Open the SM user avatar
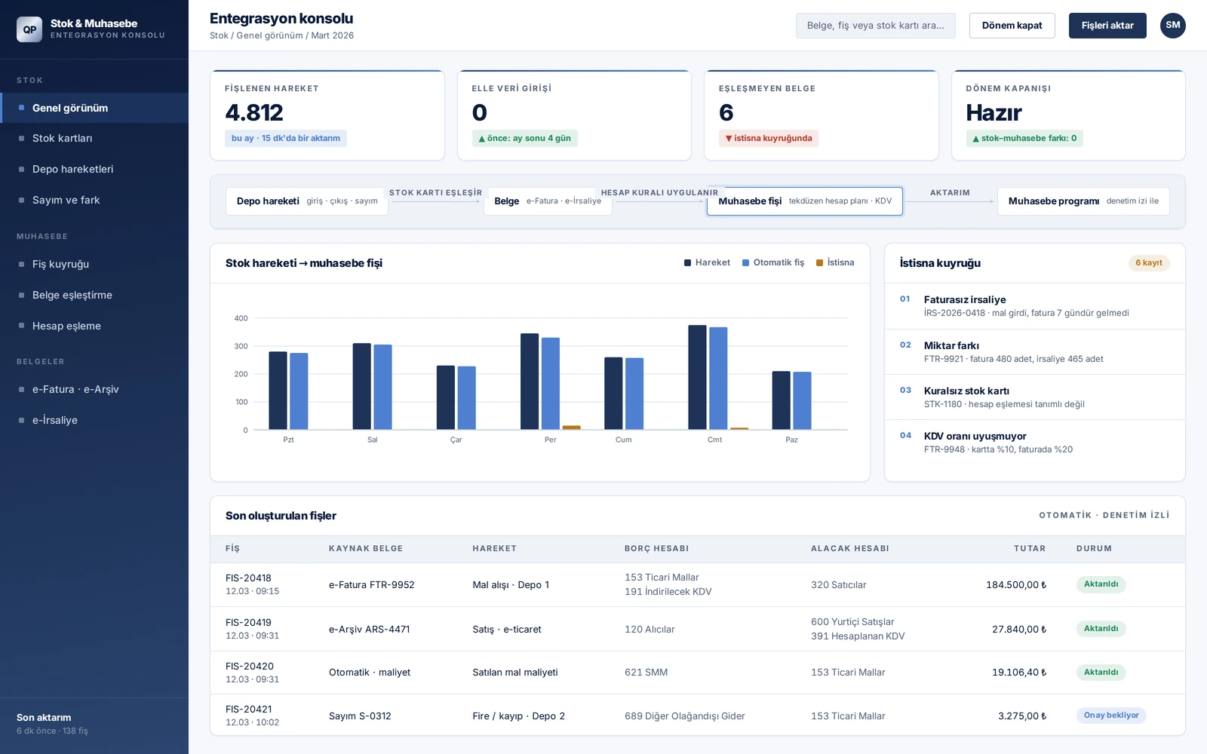This screenshot has height=754, width=1207. [x=1172, y=26]
